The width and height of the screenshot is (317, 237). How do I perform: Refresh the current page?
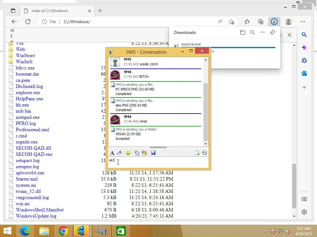point(28,22)
